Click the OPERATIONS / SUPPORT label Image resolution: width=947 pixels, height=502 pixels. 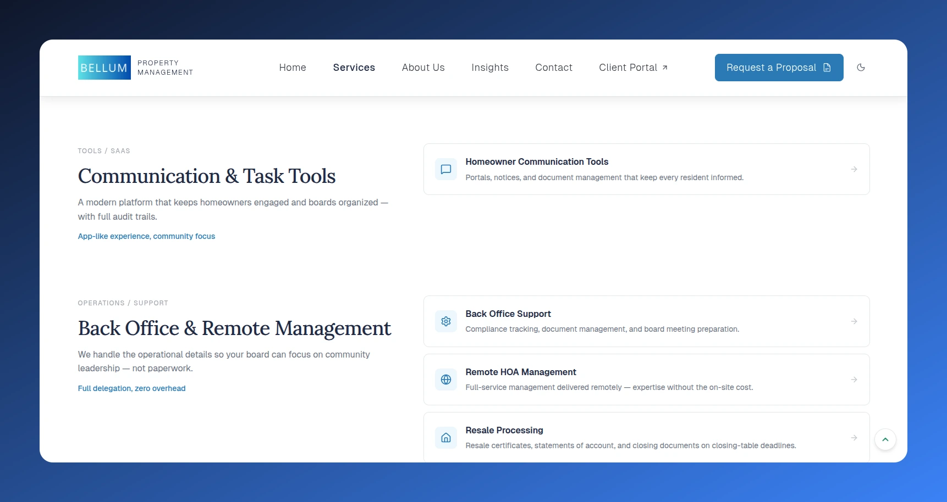tap(123, 303)
